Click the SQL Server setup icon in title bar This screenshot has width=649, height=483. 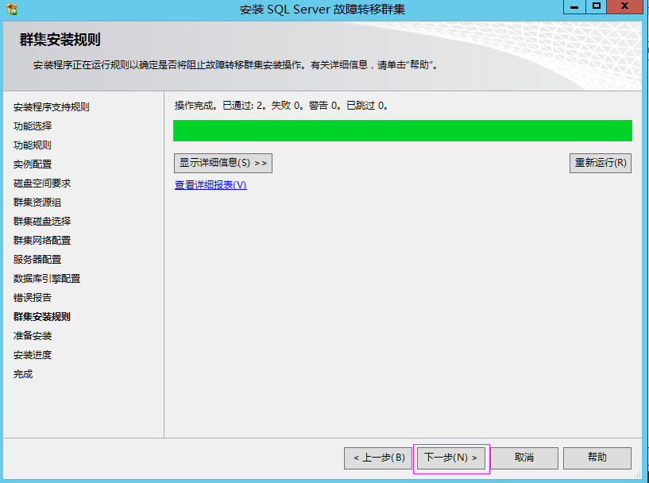11,9
